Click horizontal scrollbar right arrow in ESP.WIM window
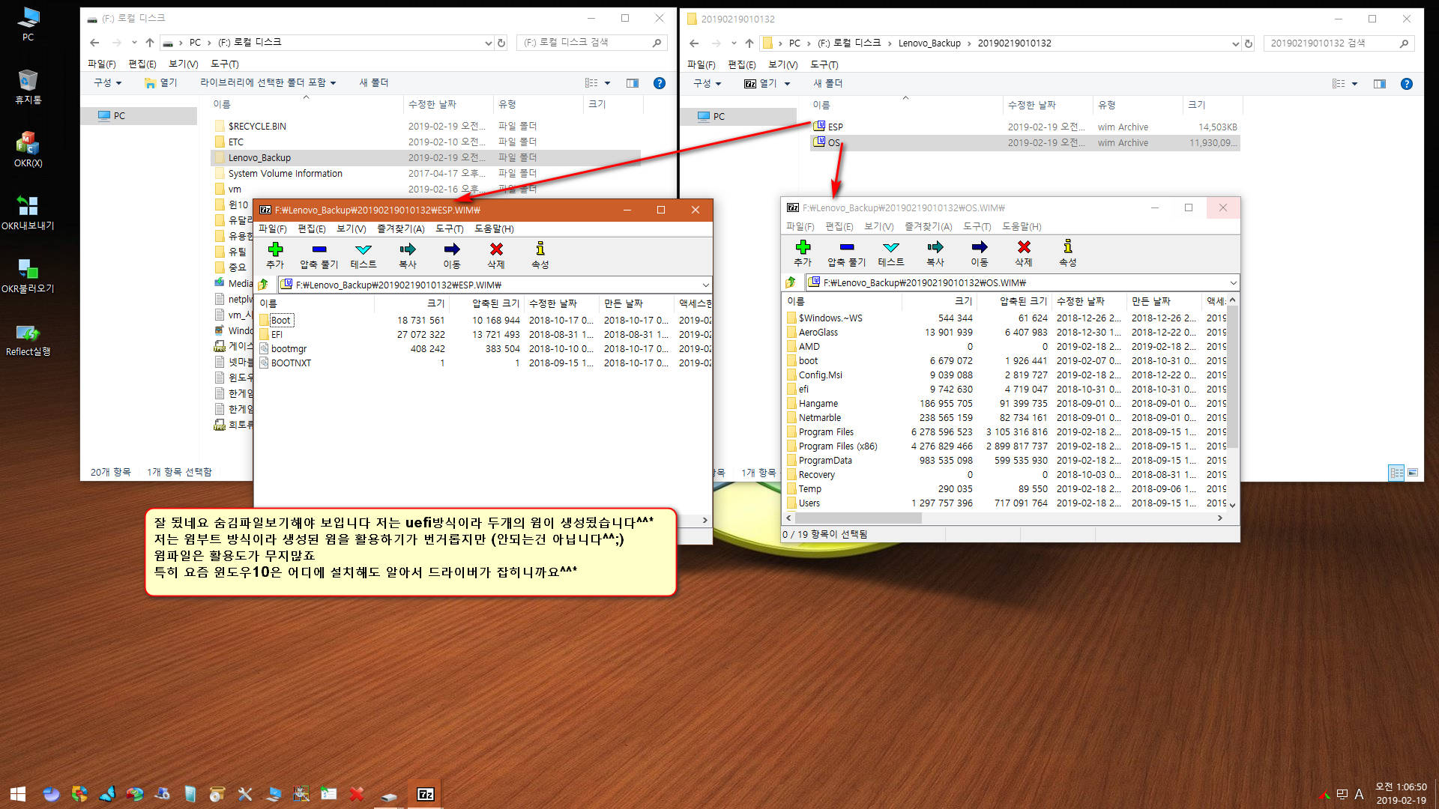This screenshot has height=809, width=1439. [705, 520]
